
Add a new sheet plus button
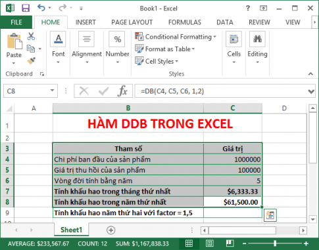pos(110,230)
